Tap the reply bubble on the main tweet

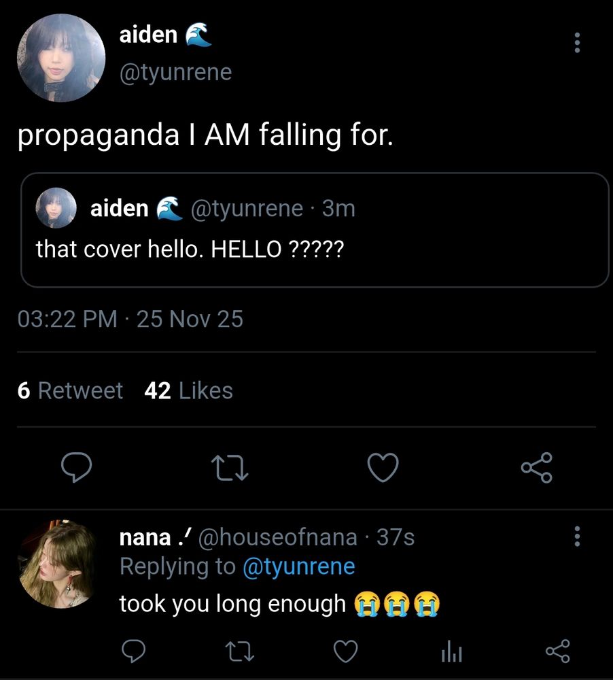76,467
